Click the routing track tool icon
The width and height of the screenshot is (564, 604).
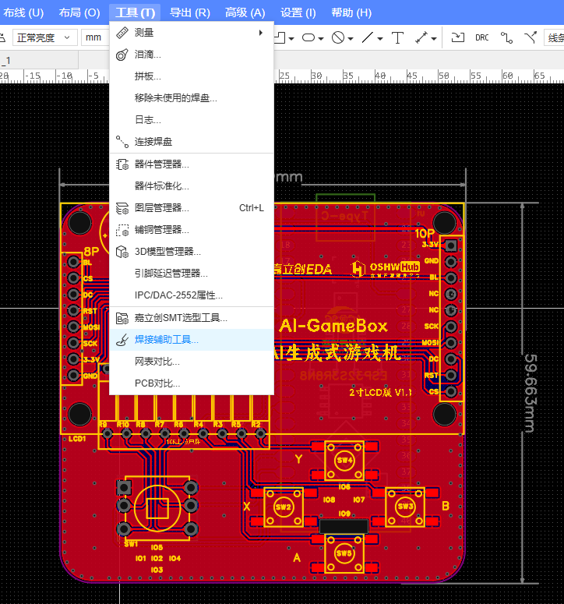click(506, 37)
